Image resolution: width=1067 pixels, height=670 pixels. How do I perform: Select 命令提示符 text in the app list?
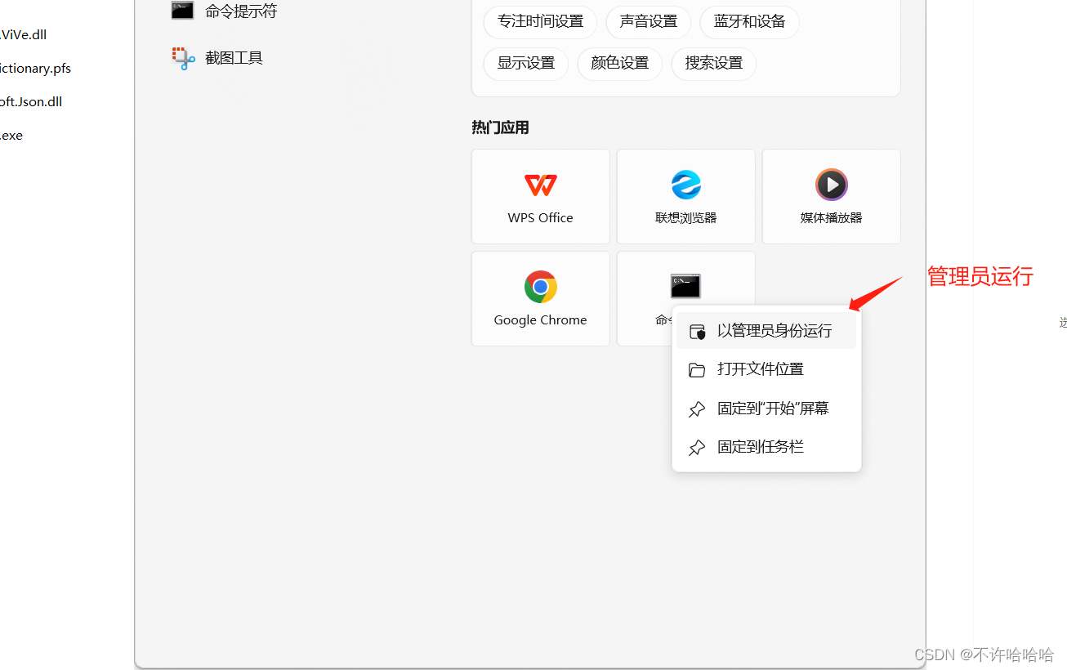point(241,11)
